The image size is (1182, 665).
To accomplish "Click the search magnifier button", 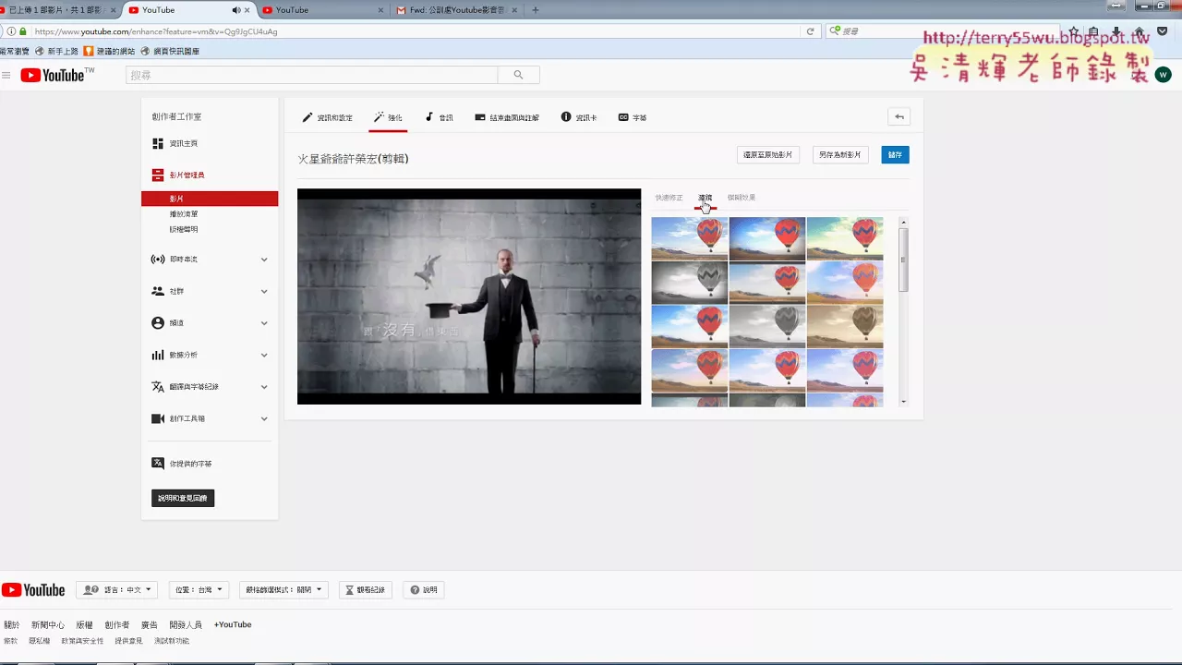I will [x=518, y=75].
